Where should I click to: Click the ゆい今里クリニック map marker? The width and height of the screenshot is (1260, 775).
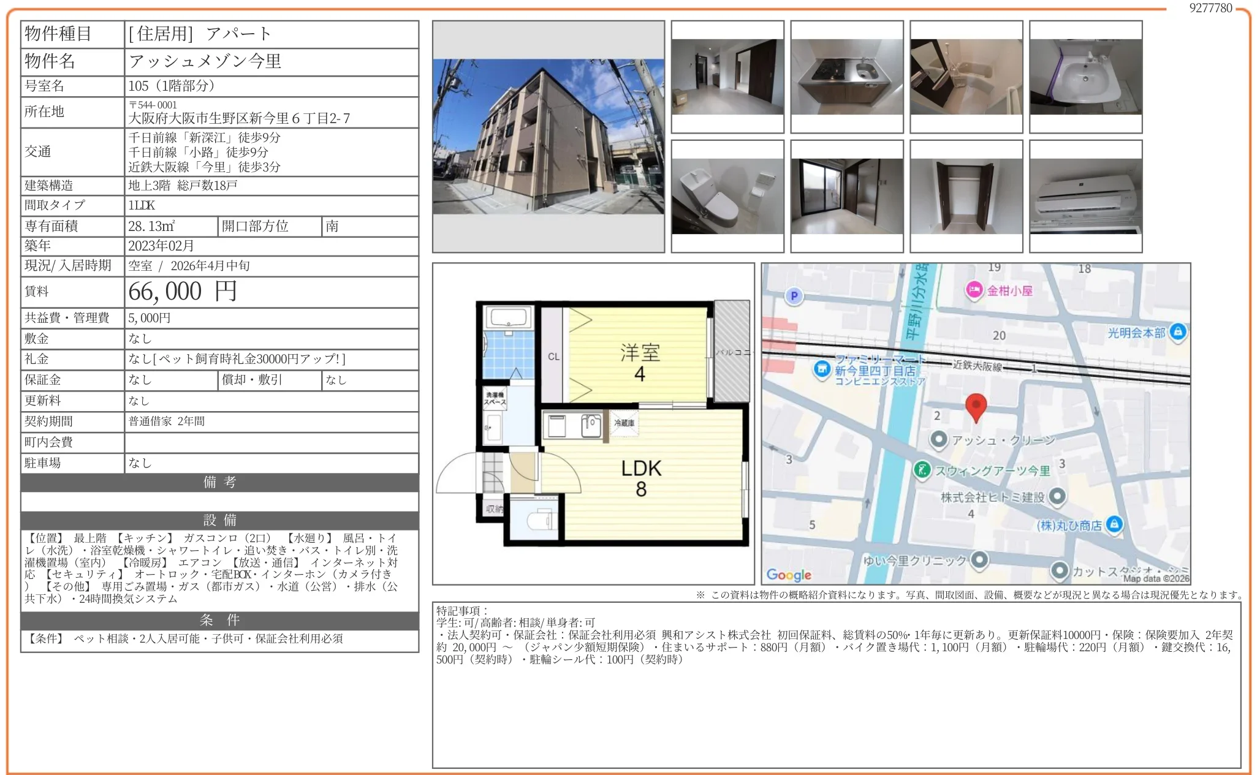pos(979,559)
